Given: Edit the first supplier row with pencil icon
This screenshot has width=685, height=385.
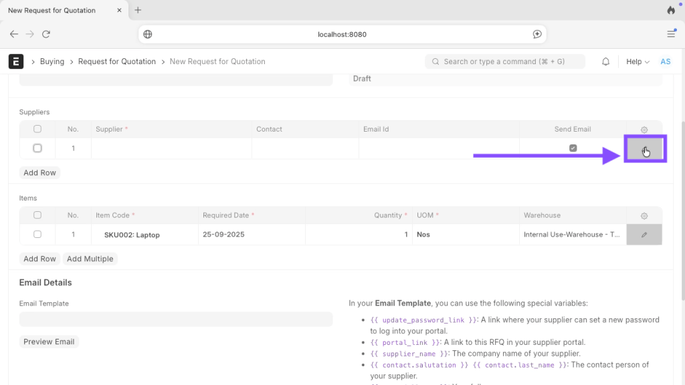Looking at the screenshot, I should point(644,148).
